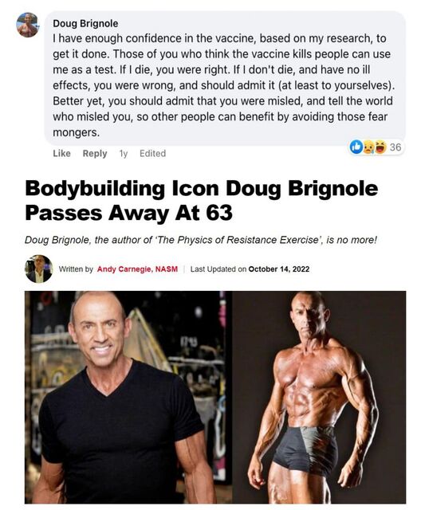421x510 pixels.
Task: Click the blue thumbs-up reaction icon
Action: coord(356,147)
